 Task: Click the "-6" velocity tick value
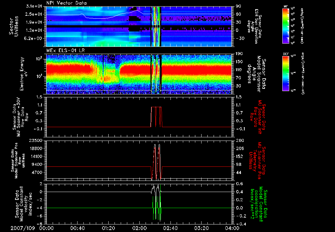[40, 216]
